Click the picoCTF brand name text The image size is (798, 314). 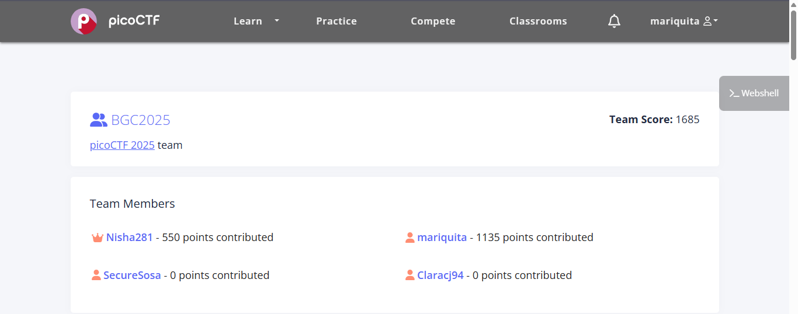pos(134,21)
